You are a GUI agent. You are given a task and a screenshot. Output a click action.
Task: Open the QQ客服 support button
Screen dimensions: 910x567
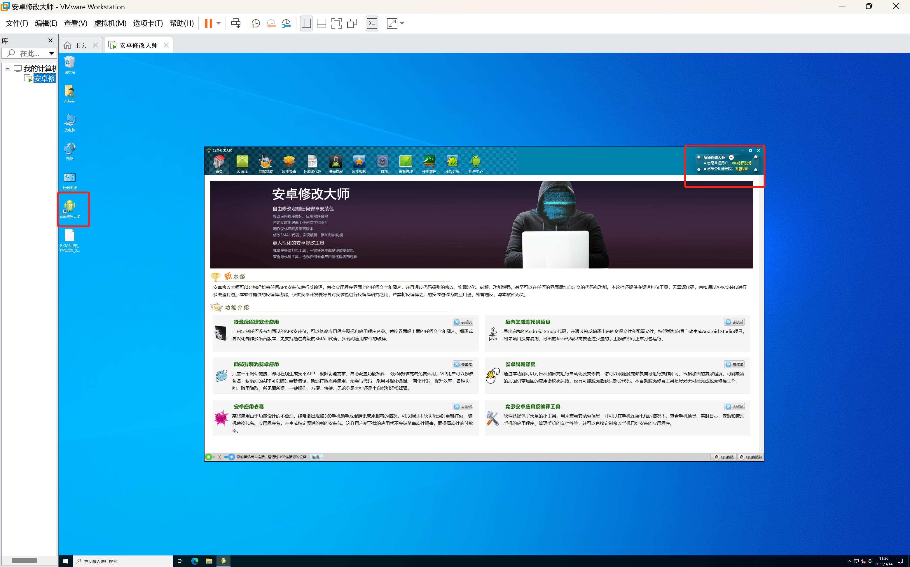tap(724, 457)
